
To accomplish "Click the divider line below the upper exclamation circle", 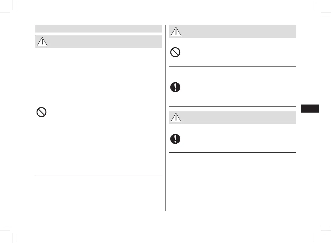I will (232, 107).
